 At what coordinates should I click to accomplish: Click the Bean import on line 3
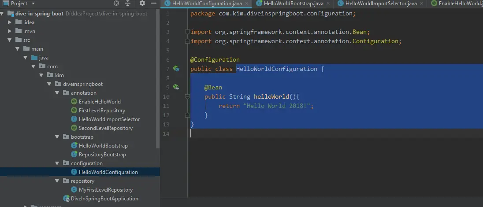(359, 32)
